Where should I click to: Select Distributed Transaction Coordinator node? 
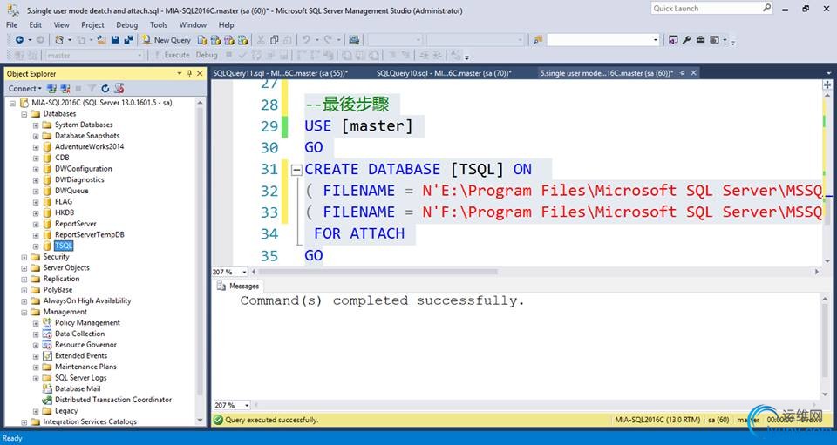[113, 400]
